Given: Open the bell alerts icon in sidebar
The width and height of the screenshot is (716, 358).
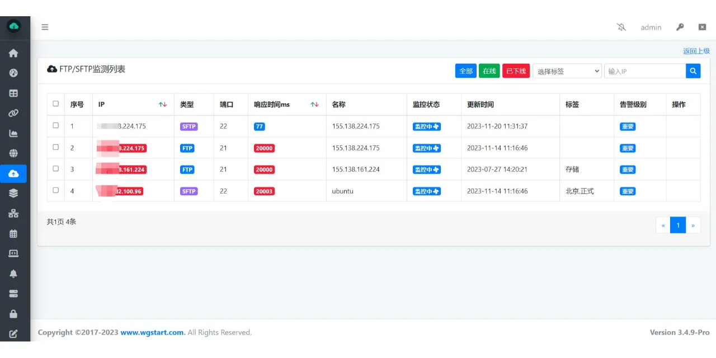Looking at the screenshot, I should click(x=13, y=274).
